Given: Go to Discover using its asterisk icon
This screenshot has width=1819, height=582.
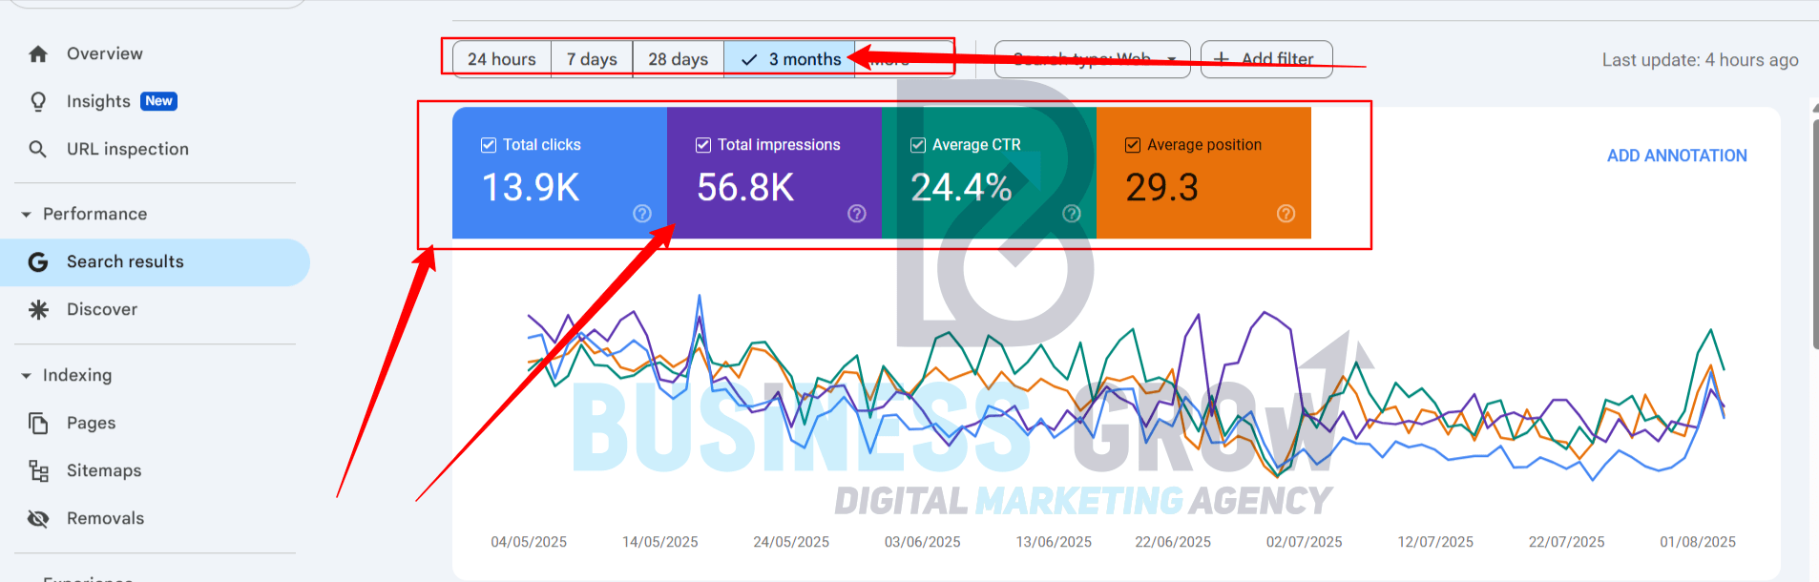Looking at the screenshot, I should tap(38, 310).
